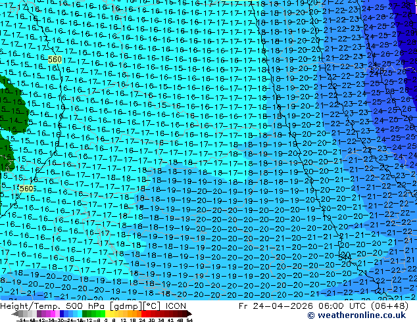
Task: Click the 528 contour label
Action: [x=377, y=71]
